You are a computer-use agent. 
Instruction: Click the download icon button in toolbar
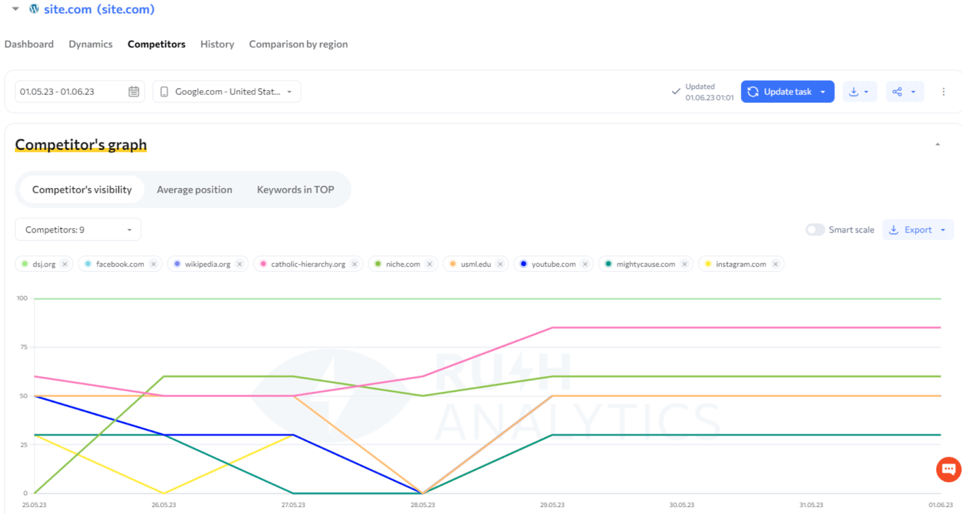(x=854, y=91)
